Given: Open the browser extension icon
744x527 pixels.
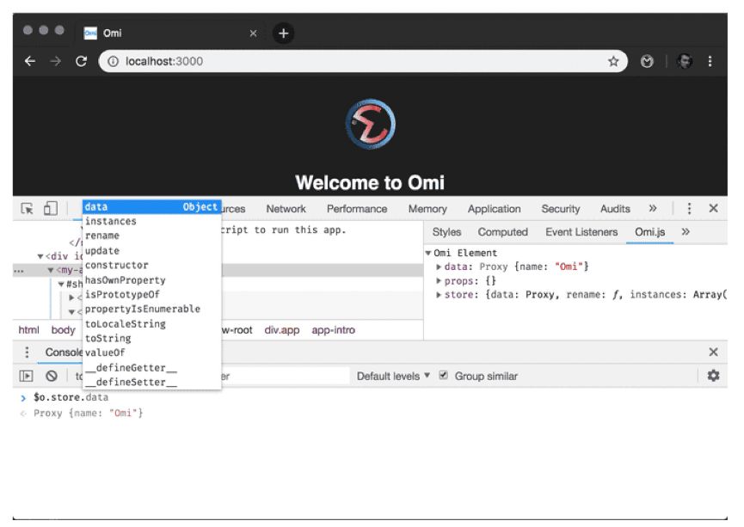Looking at the screenshot, I should click(647, 61).
